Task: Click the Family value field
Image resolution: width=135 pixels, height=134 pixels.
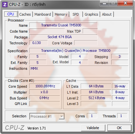Action: (38, 56)
